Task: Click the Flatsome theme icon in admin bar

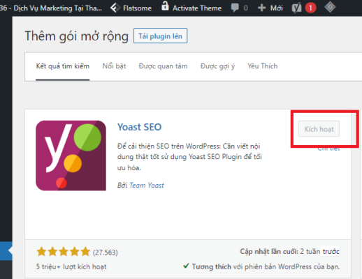Action: click(x=115, y=8)
